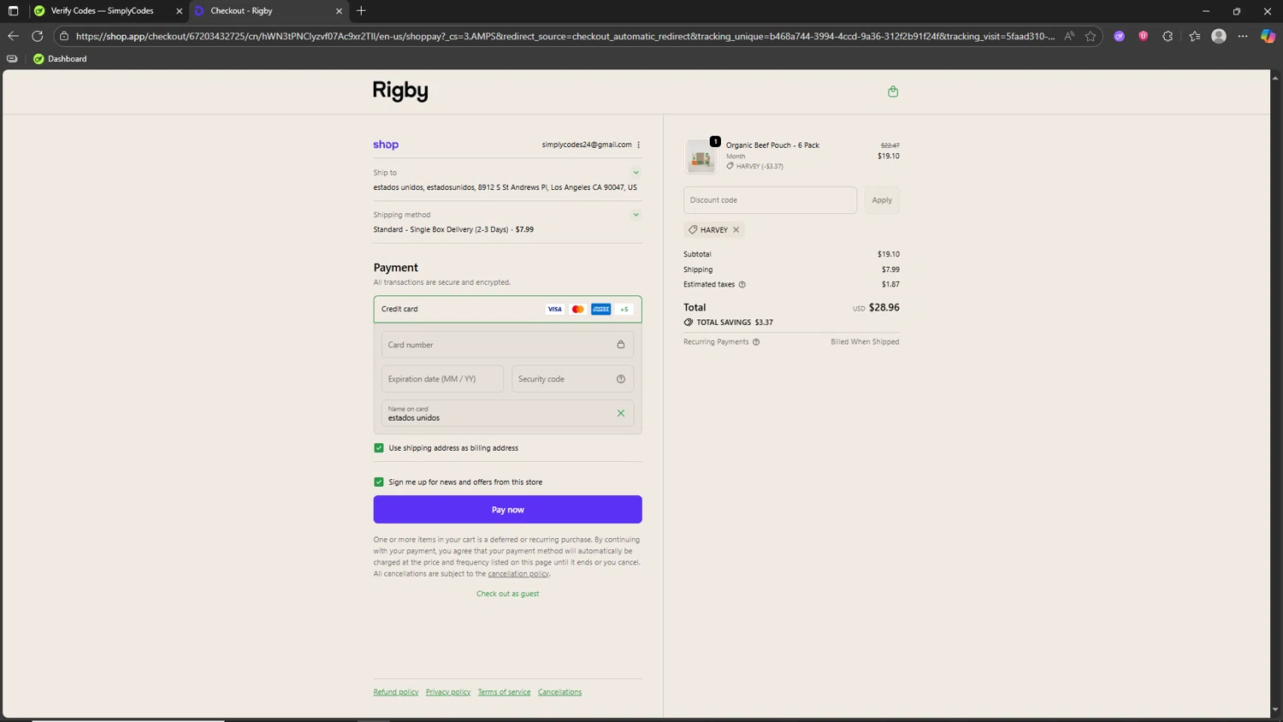Expand the Ship to section

(636, 173)
